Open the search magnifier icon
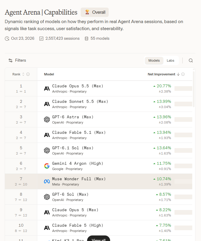 [x=191, y=60]
